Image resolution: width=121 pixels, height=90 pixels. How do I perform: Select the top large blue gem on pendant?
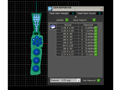[x=37, y=52]
